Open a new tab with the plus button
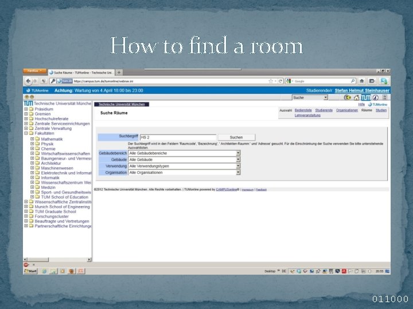Image resolution: width=413 pixels, height=309 pixels. point(119,72)
